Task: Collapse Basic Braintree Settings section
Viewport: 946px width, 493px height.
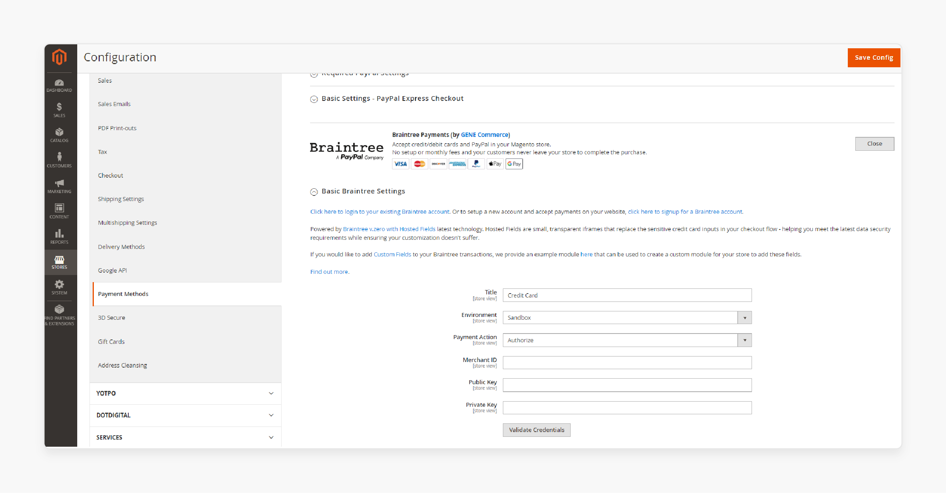Action: [314, 192]
